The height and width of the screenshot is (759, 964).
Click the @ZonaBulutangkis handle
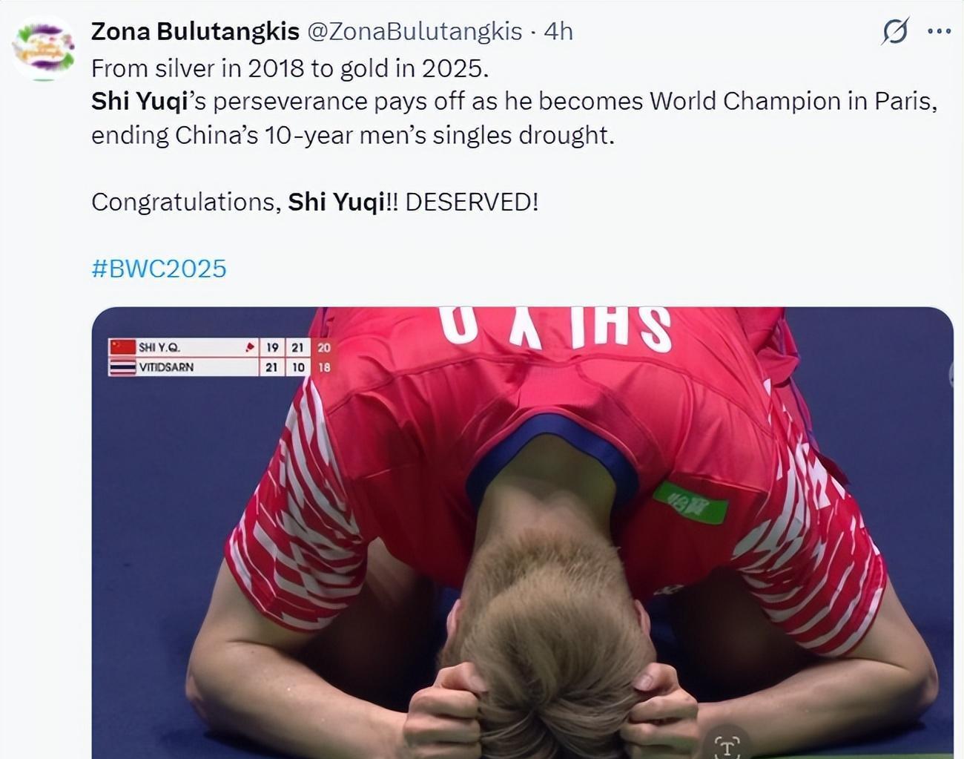point(415,31)
